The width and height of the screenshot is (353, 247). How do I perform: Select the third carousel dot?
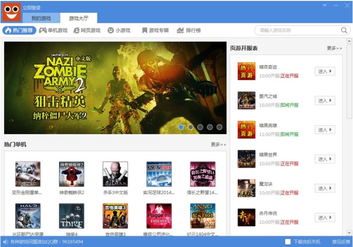(x=200, y=127)
